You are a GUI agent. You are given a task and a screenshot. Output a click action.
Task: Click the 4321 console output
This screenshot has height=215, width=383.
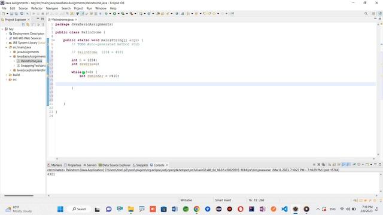[x=51, y=174]
